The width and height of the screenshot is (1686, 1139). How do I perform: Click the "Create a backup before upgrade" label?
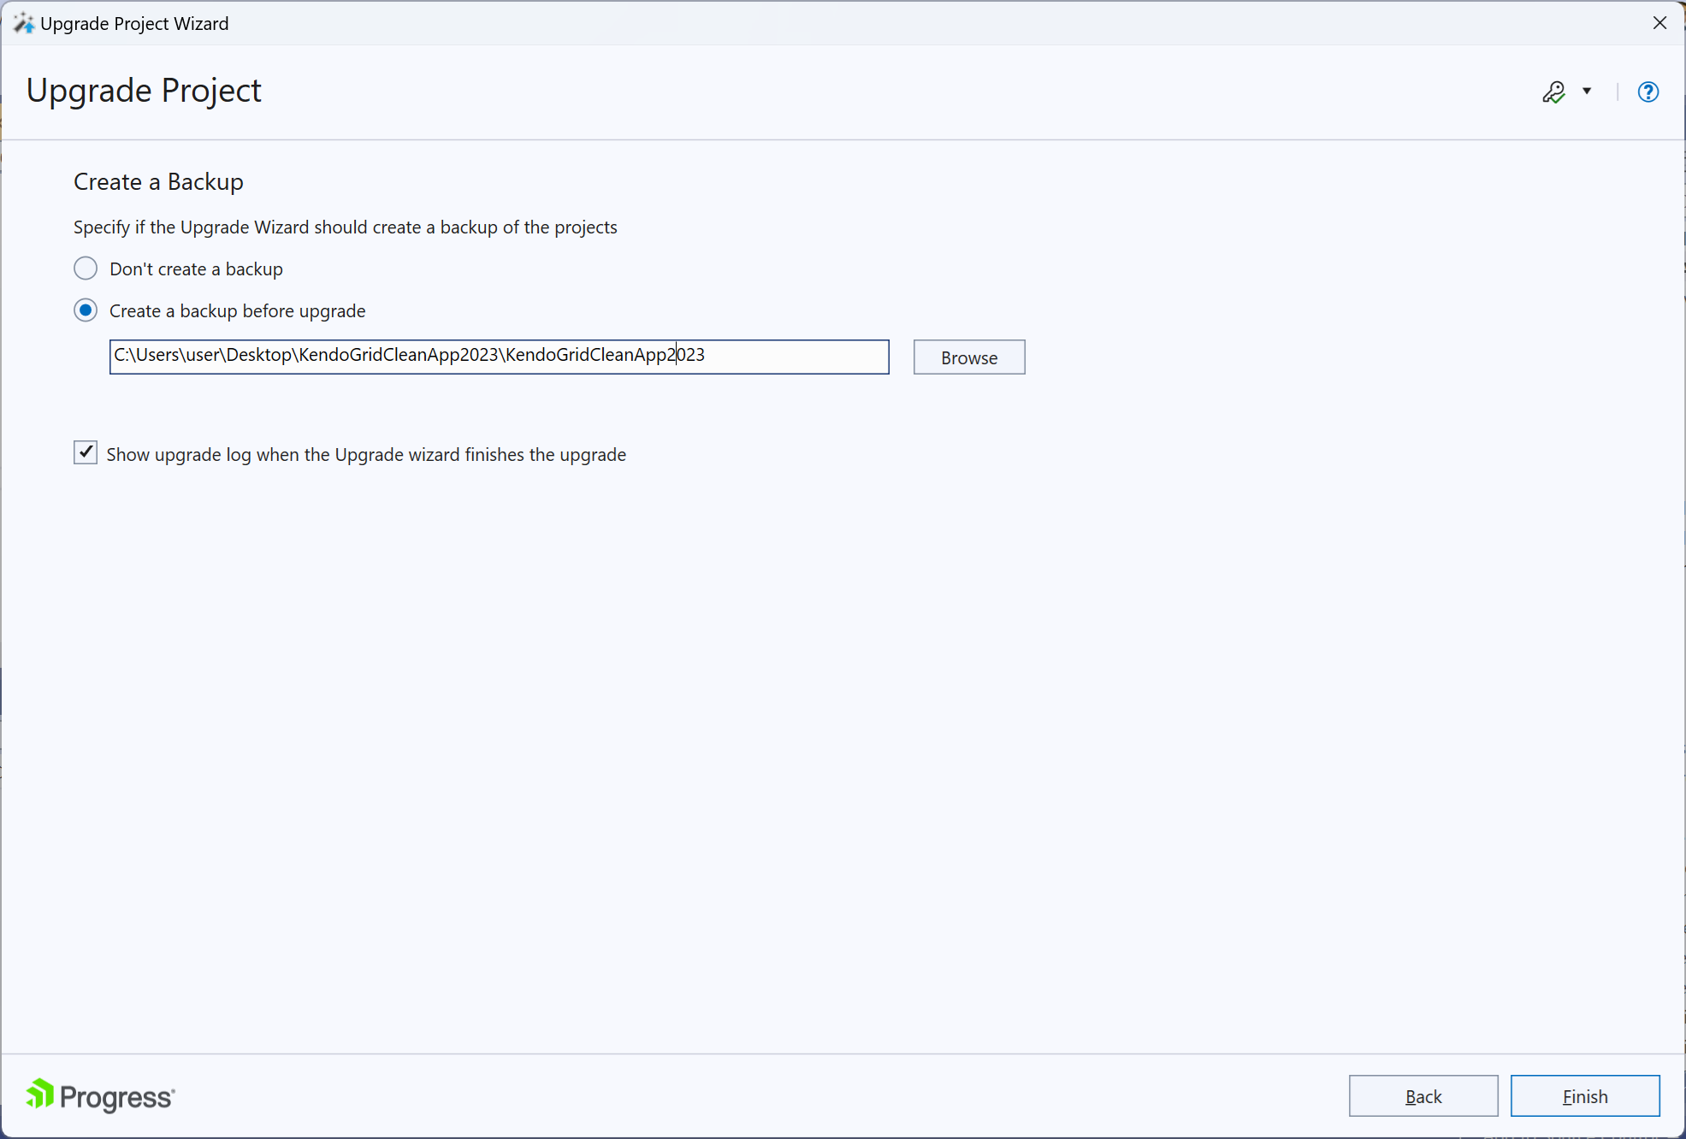coord(237,310)
